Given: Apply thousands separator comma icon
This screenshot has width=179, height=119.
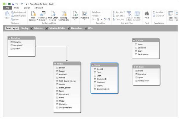Looking at the screenshot, I should coord(101,19).
